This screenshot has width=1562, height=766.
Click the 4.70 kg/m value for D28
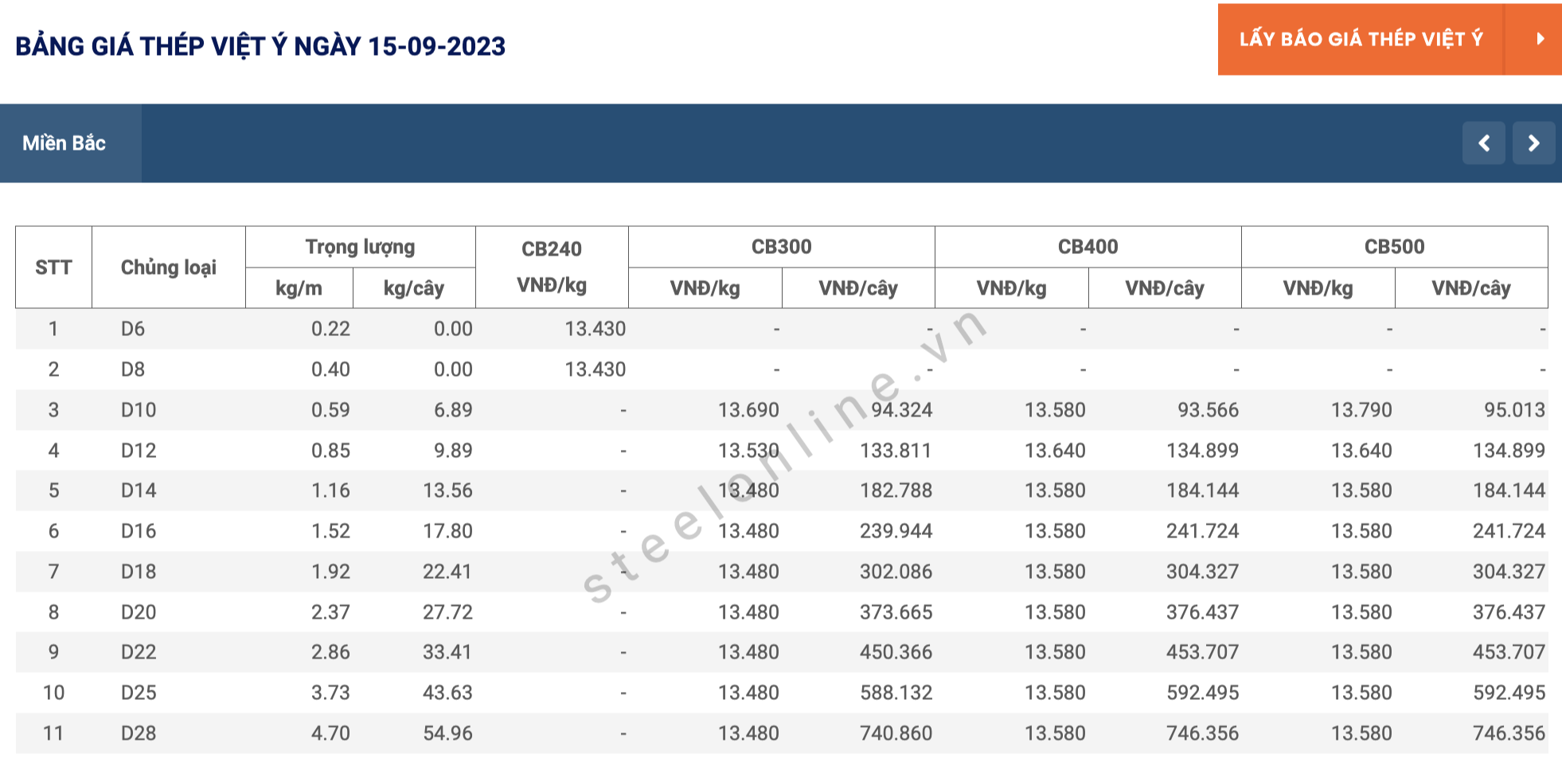[x=331, y=733]
